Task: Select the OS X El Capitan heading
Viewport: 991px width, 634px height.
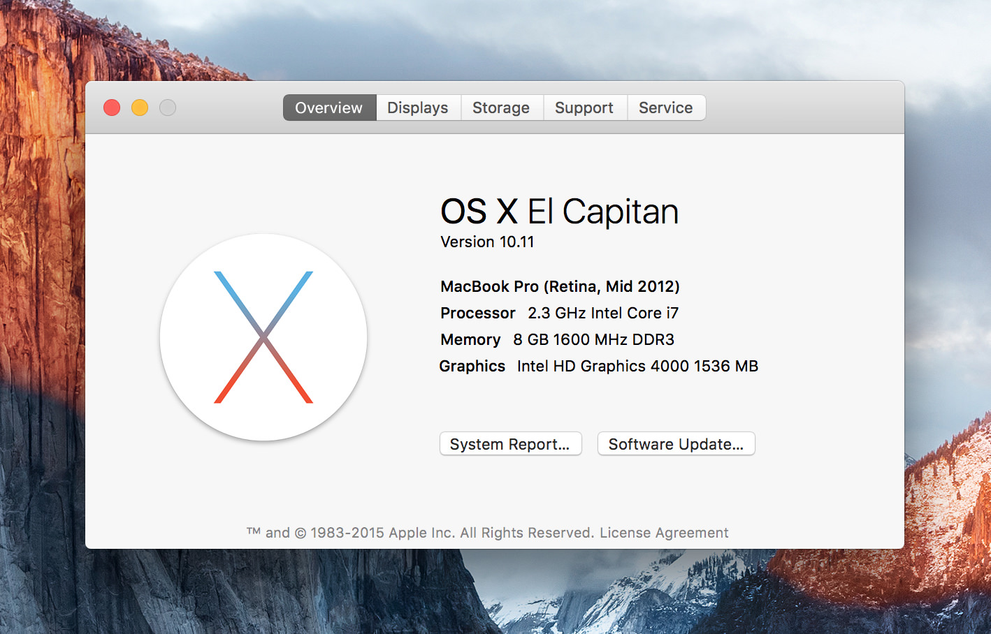Action: click(560, 212)
